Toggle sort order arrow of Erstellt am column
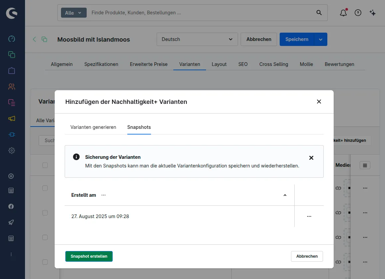The width and height of the screenshot is (385, 279). click(x=285, y=195)
